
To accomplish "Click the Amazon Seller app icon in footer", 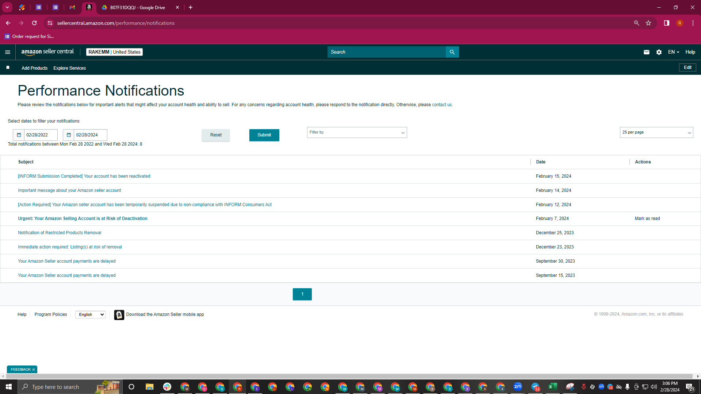I will tap(119, 315).
